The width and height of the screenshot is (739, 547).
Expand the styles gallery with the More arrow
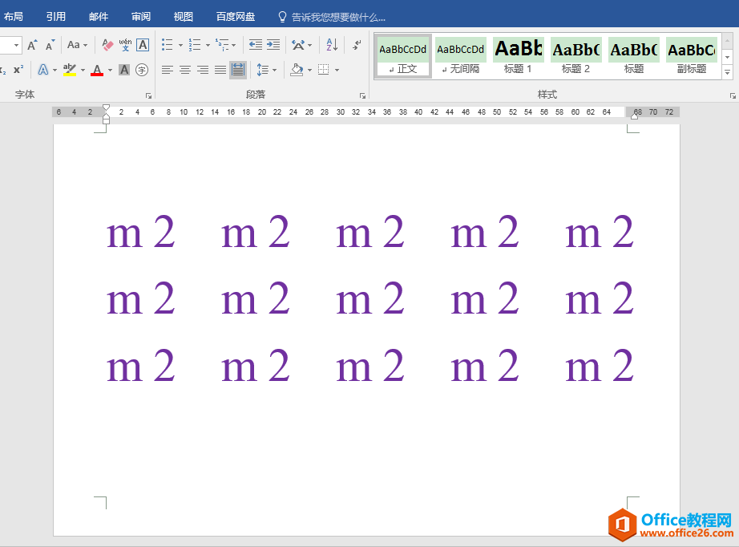pyautogui.click(x=727, y=73)
